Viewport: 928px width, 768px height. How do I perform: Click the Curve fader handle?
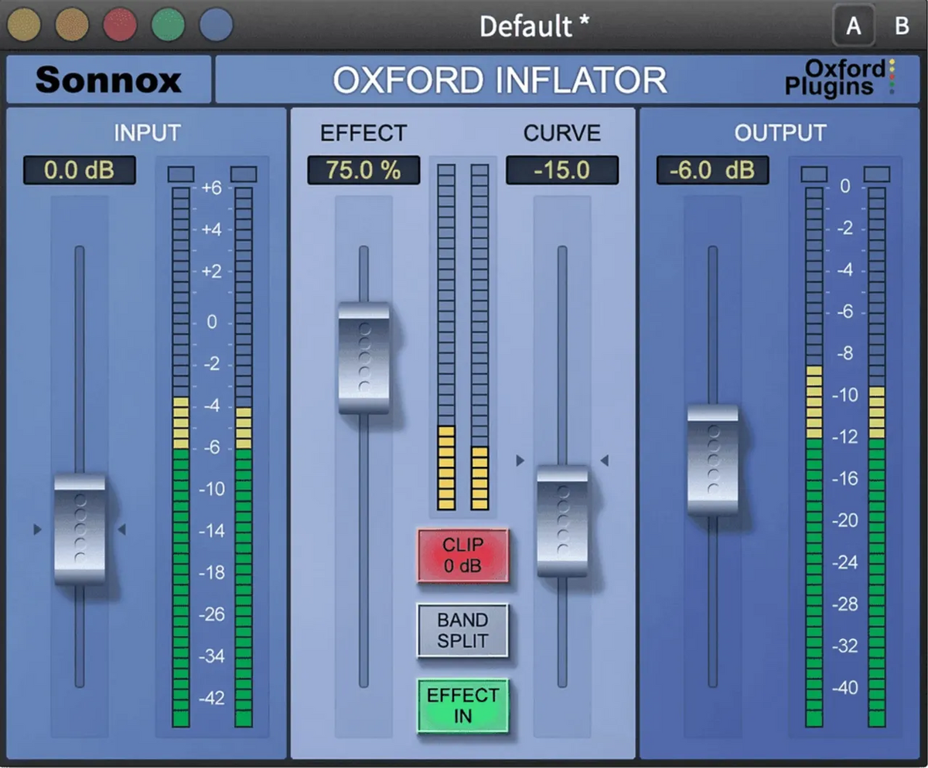click(x=562, y=520)
